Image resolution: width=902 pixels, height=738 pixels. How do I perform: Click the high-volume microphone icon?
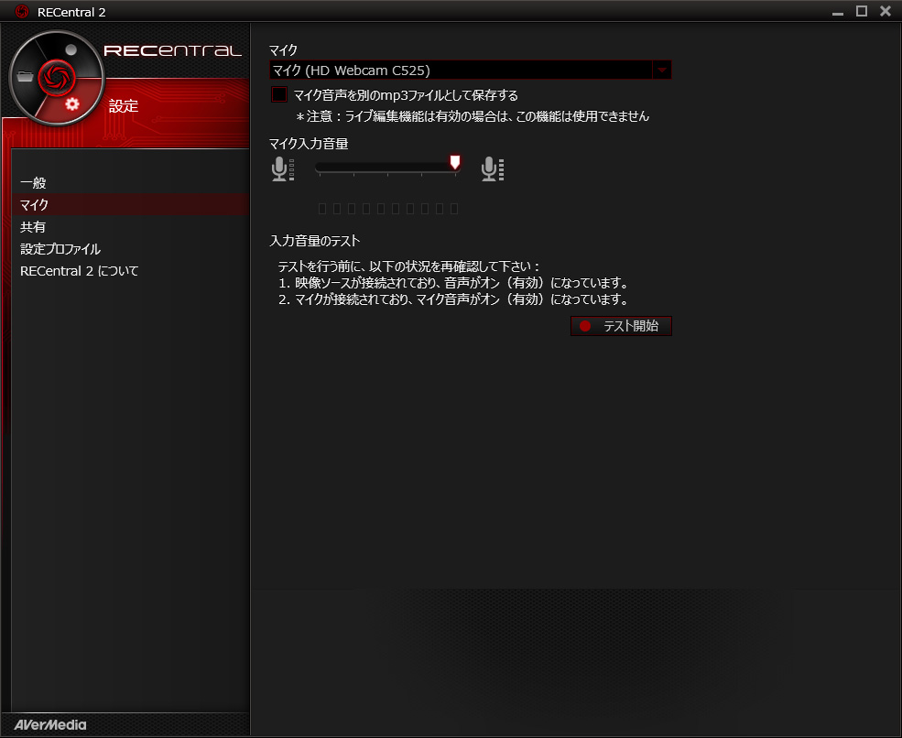493,169
